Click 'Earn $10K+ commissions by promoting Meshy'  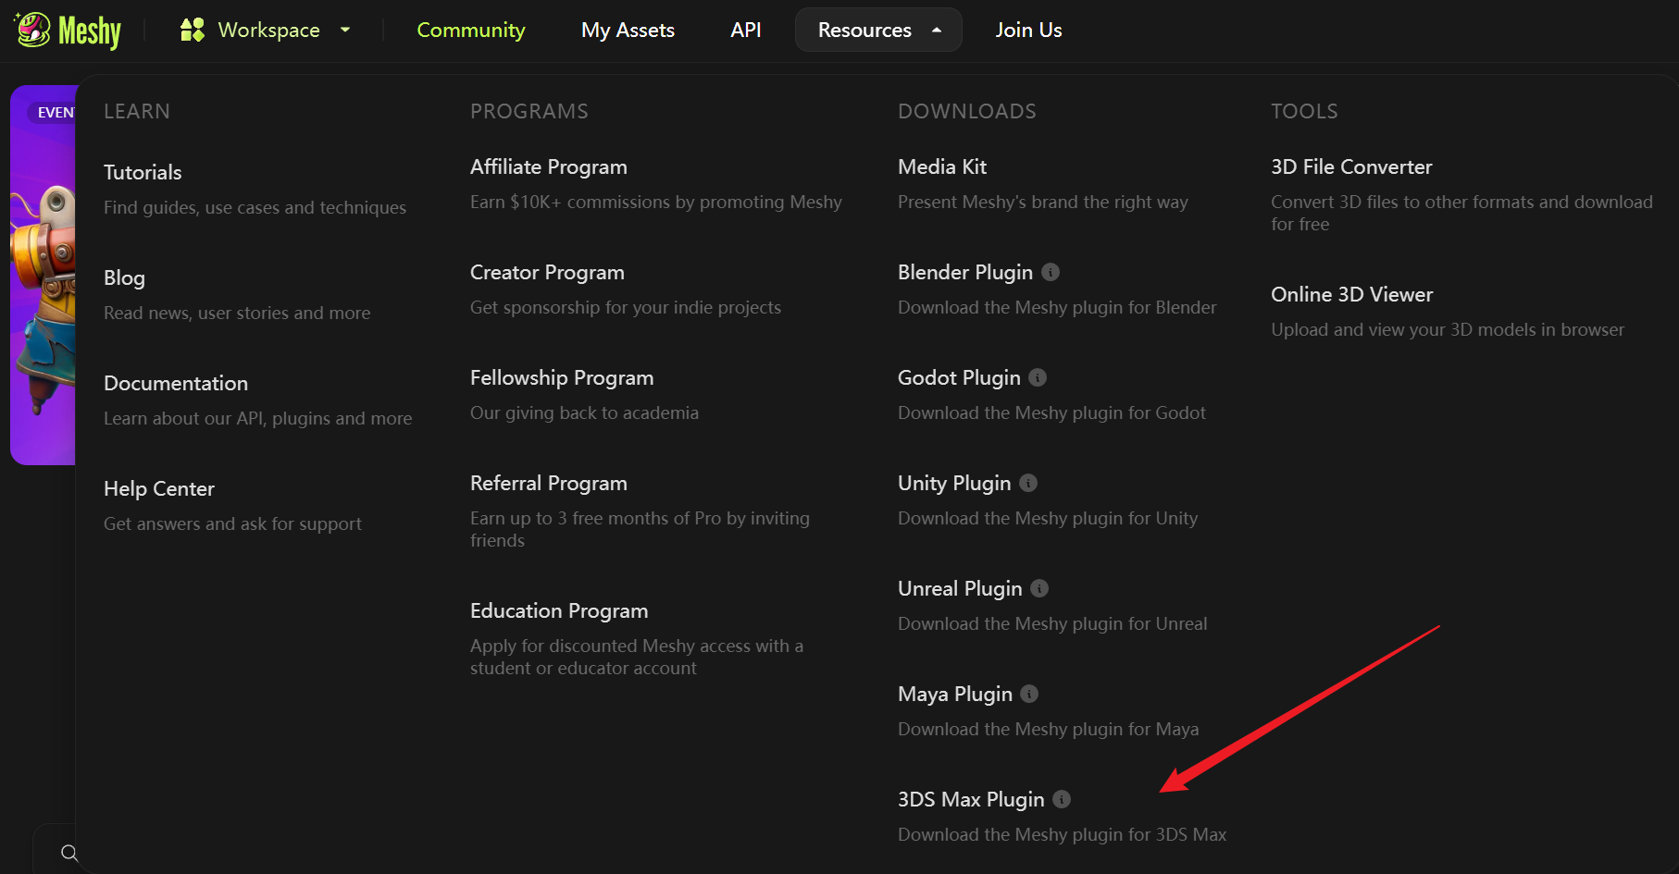point(656,202)
